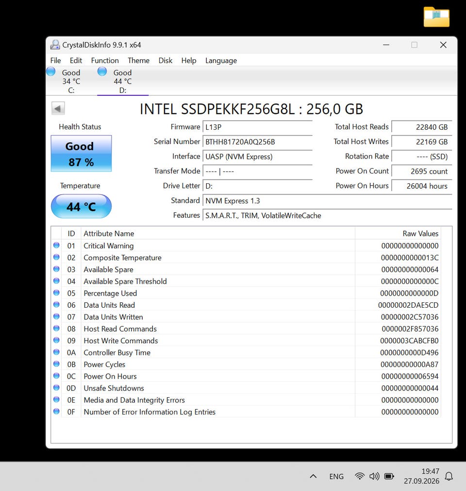Click the 44 °C temperature button

pyautogui.click(x=82, y=206)
